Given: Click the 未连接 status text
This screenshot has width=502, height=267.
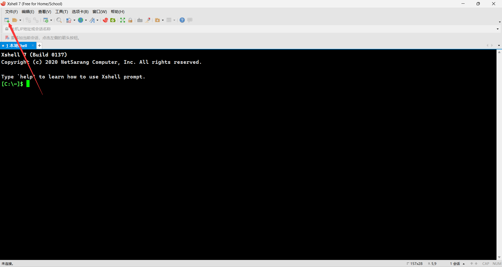Looking at the screenshot, I should (x=7, y=264).
